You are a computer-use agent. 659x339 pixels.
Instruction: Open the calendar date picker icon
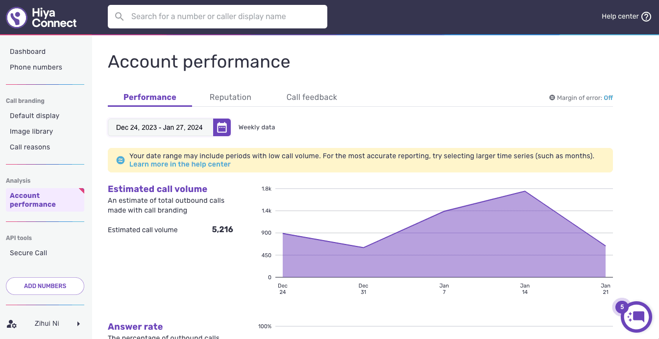point(222,127)
